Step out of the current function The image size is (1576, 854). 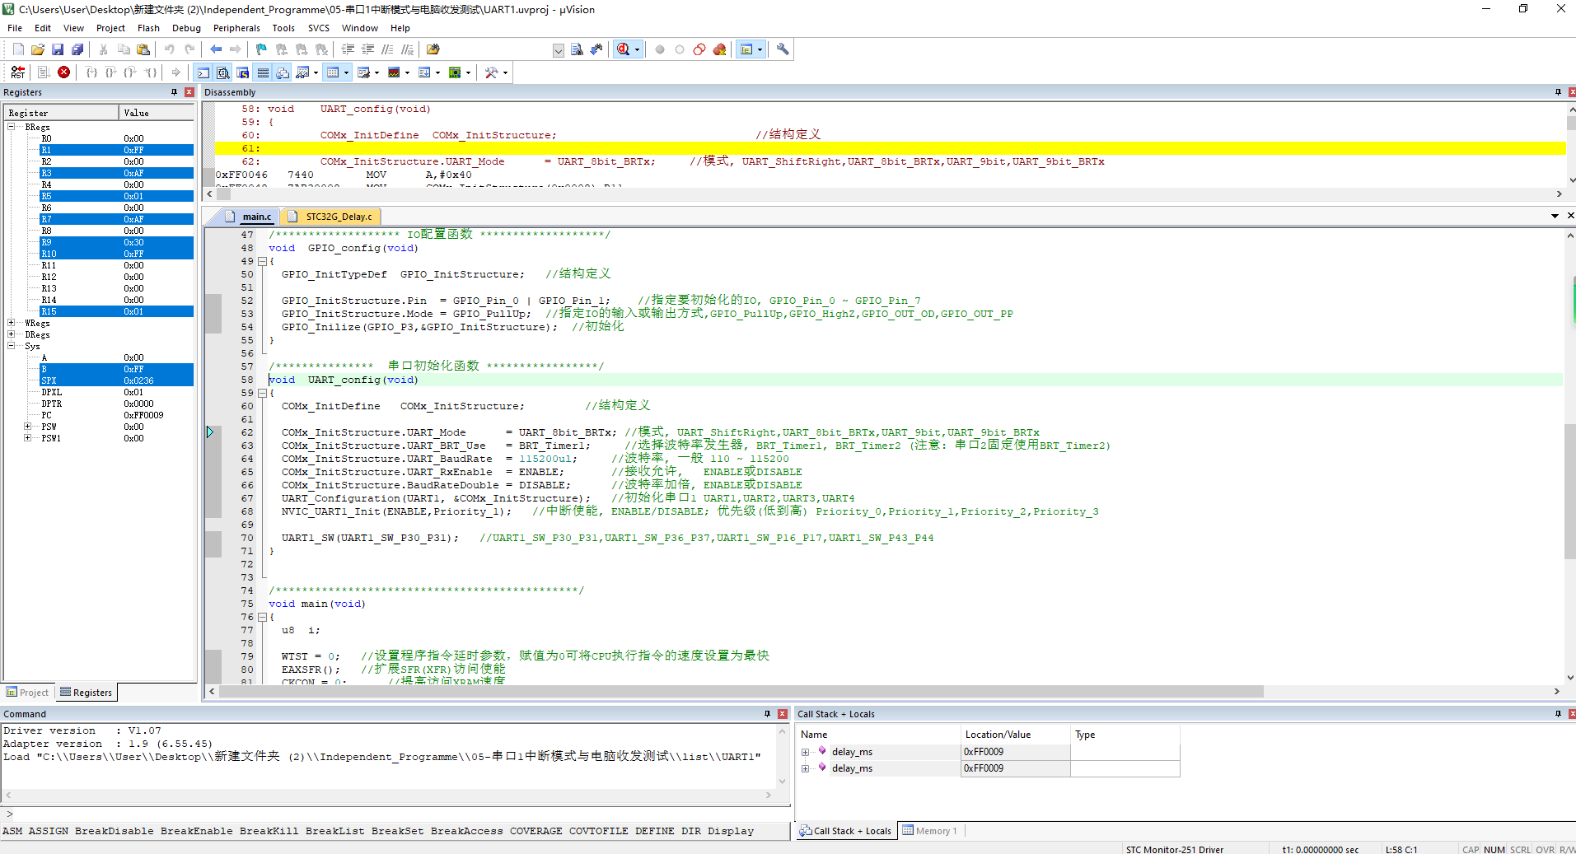[131, 72]
